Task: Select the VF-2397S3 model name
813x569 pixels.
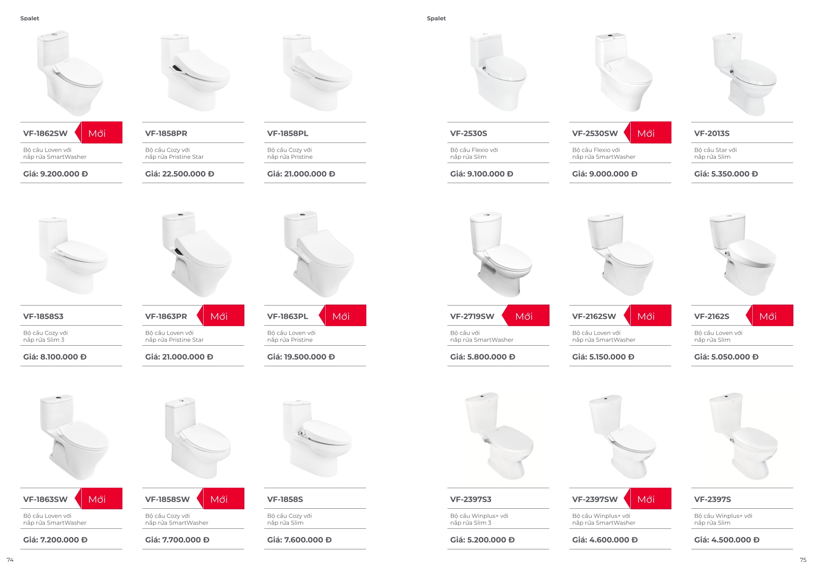Action: (471, 499)
